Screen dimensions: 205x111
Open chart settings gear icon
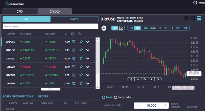pos(104,28)
